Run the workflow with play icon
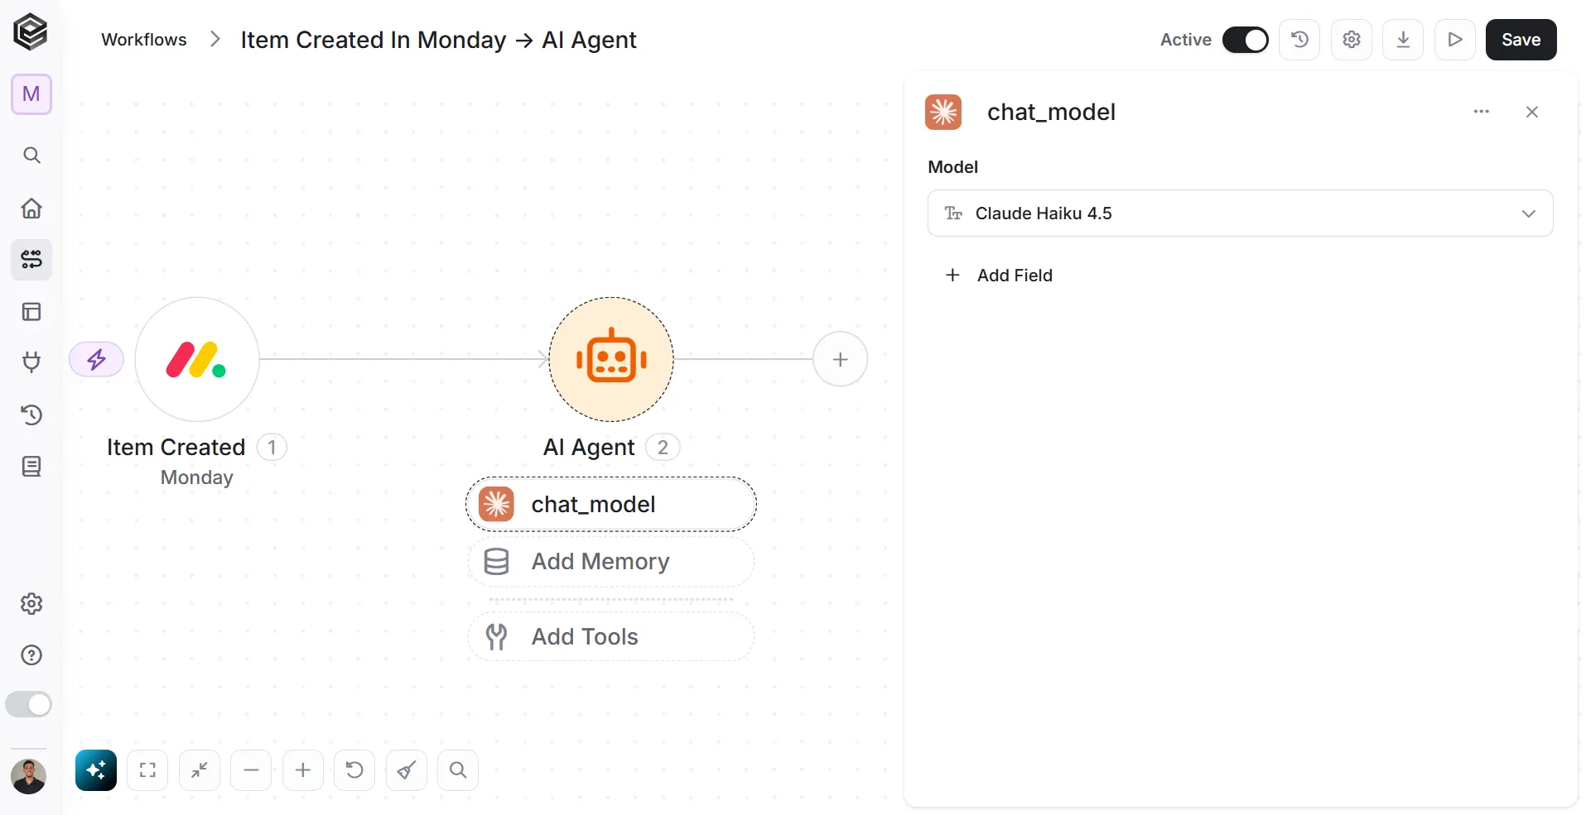This screenshot has width=1586, height=815. point(1455,40)
